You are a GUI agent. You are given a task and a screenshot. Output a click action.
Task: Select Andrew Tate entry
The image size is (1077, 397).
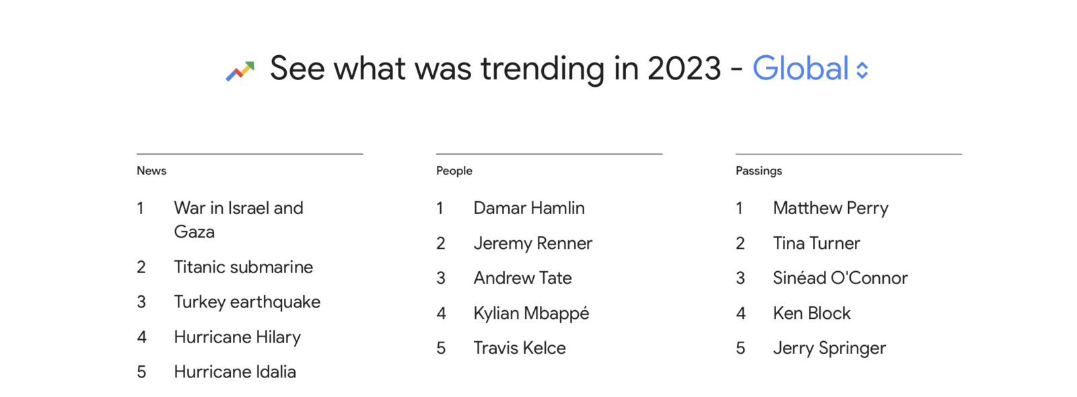(522, 278)
